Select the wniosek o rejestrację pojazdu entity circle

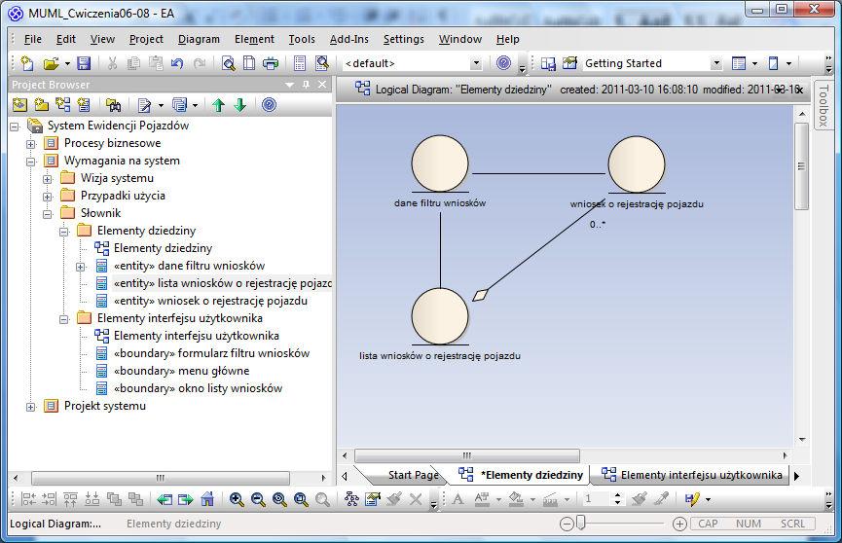637,164
